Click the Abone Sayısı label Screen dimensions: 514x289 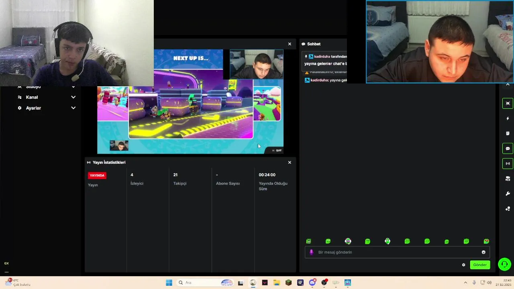228,183
